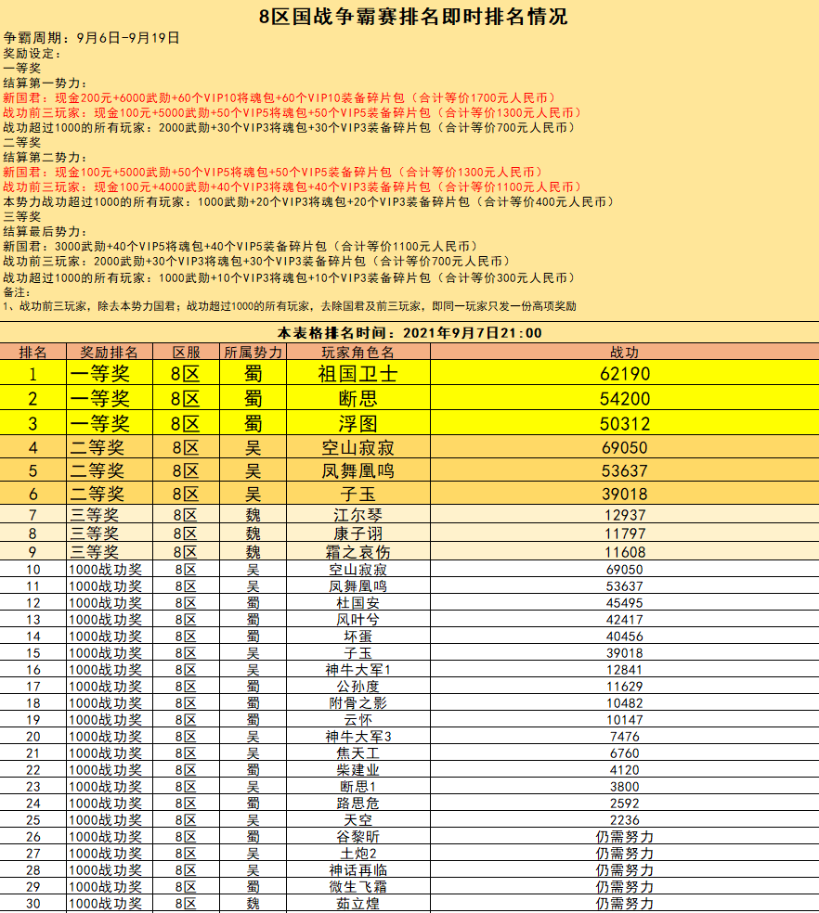Select player name 断思1
819x913 pixels.
coord(357,787)
